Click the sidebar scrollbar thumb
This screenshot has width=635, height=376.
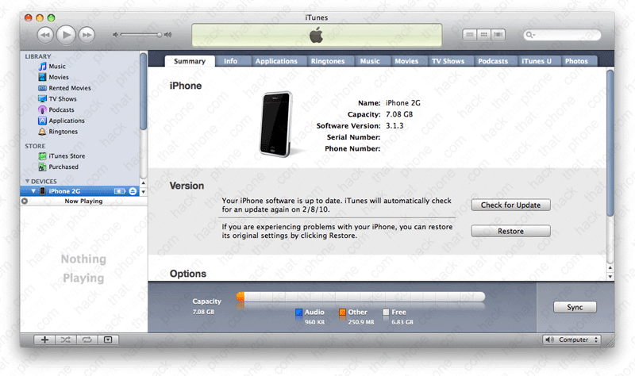click(x=144, y=91)
